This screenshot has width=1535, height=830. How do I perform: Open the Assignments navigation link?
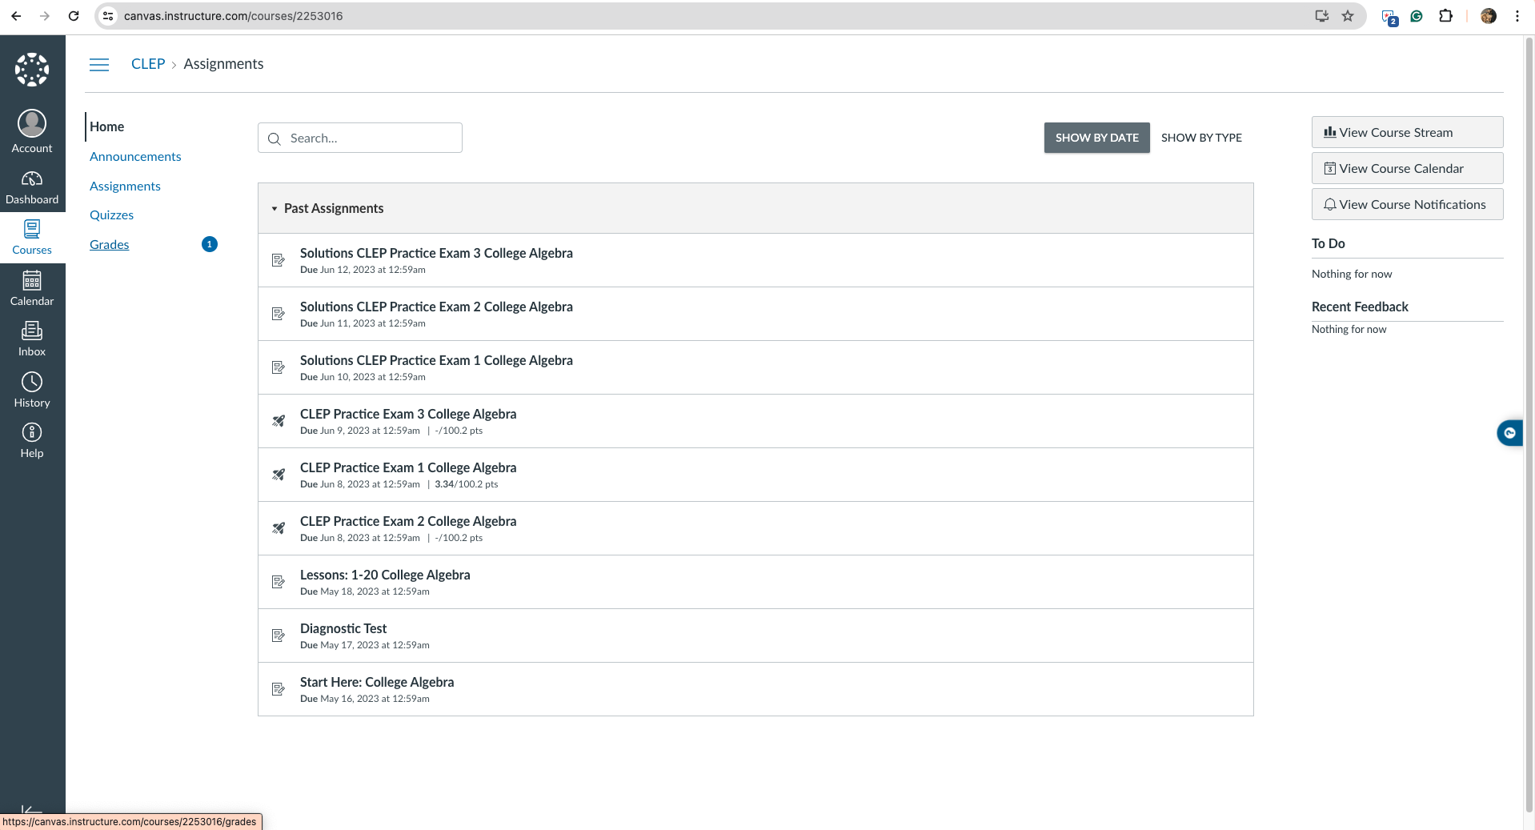point(125,186)
